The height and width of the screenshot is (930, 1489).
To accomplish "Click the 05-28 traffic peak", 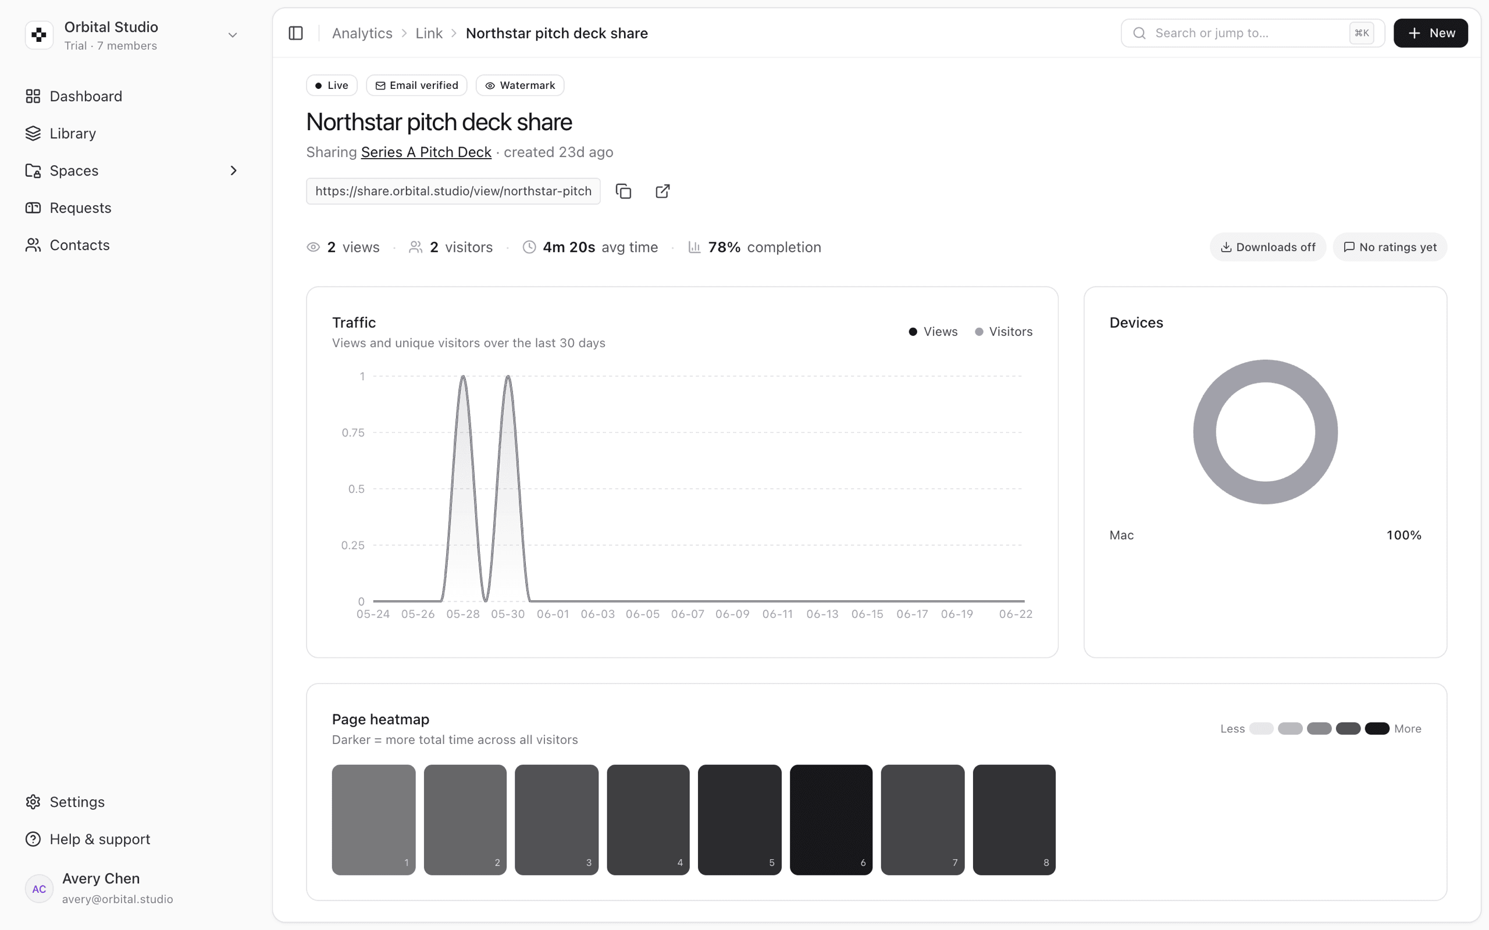I will pyautogui.click(x=464, y=377).
